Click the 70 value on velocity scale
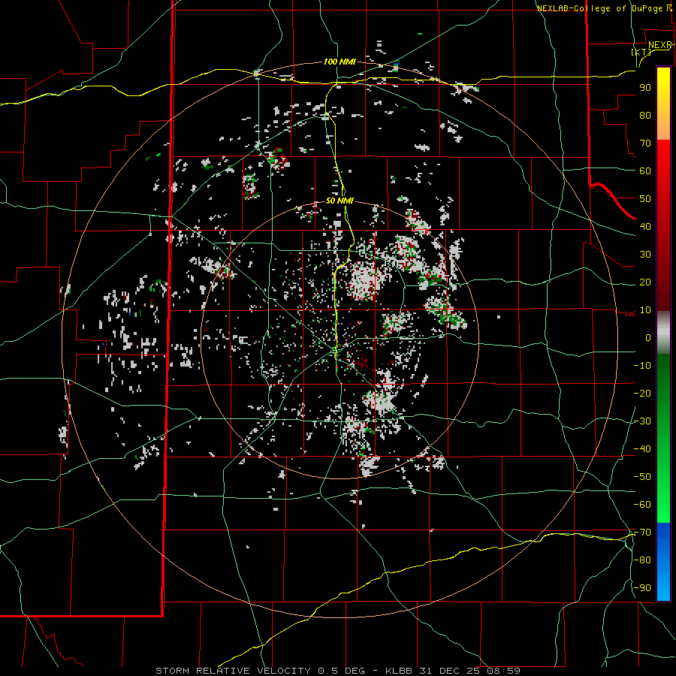 645,143
